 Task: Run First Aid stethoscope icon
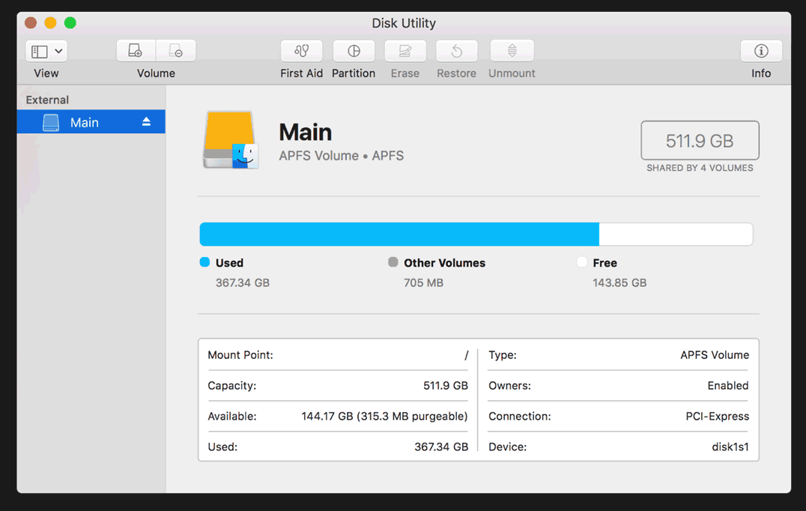pyautogui.click(x=302, y=51)
